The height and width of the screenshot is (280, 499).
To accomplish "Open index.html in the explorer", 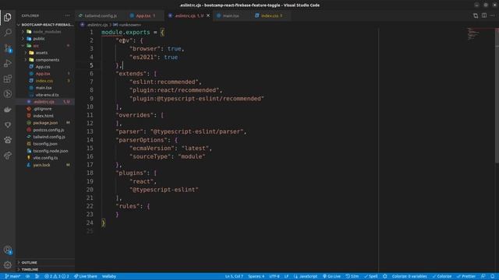I will pos(46,116).
